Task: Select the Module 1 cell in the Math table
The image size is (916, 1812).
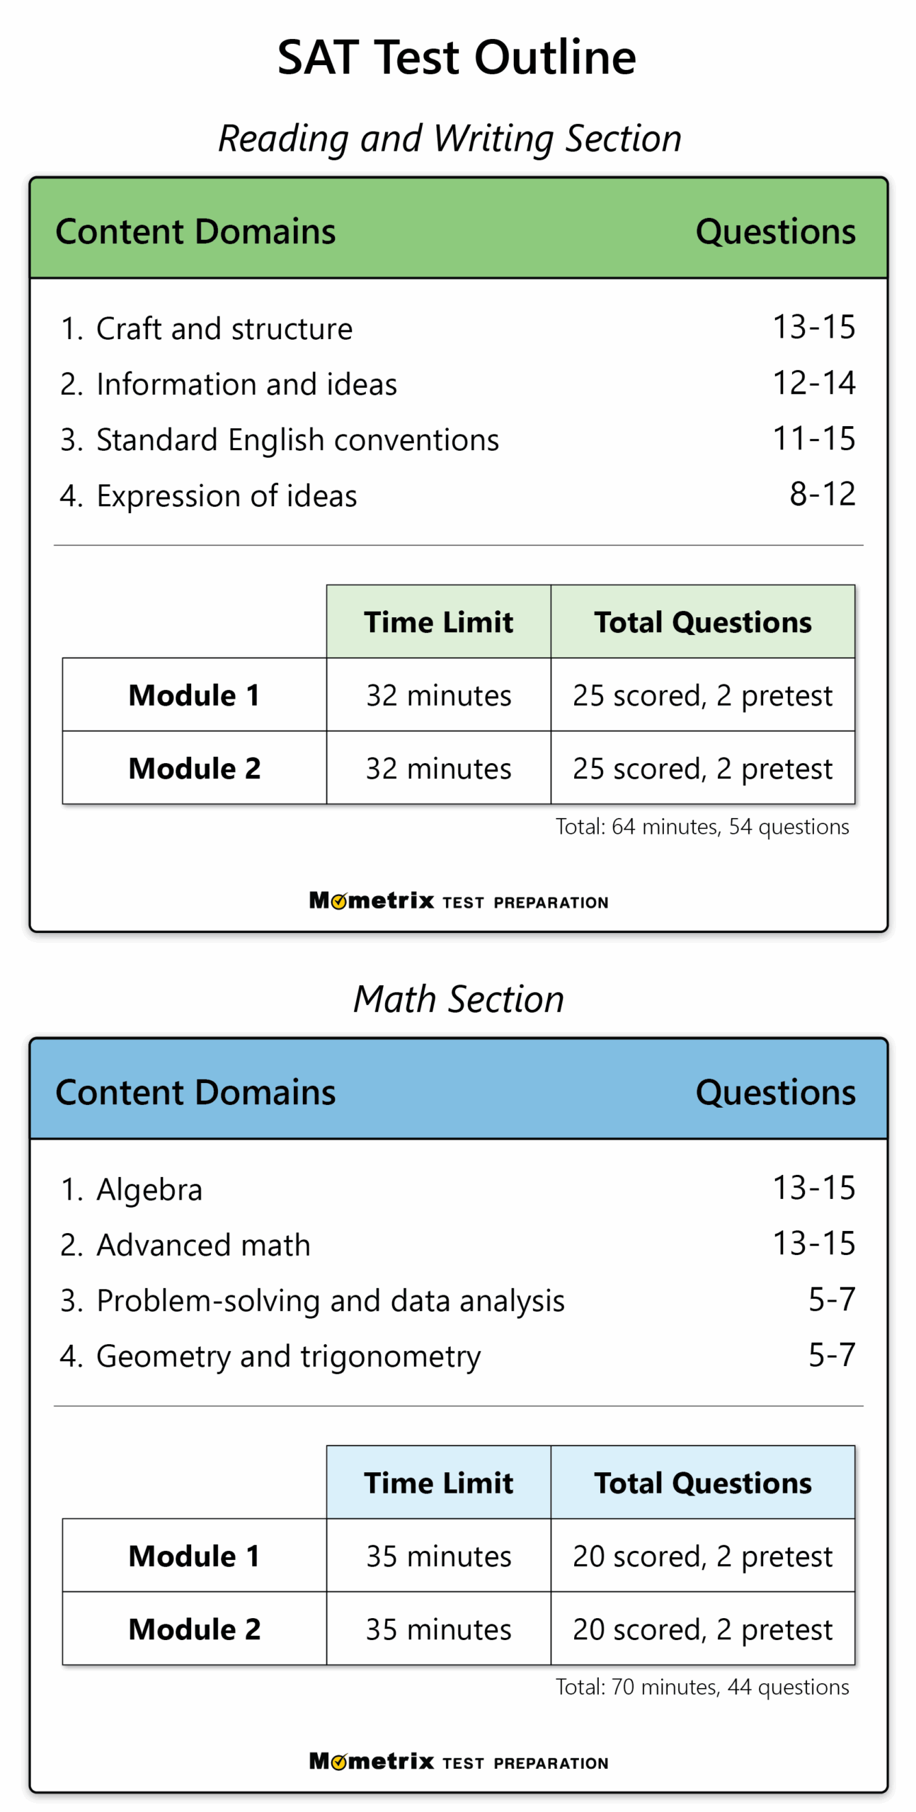Action: pyautogui.click(x=194, y=1556)
